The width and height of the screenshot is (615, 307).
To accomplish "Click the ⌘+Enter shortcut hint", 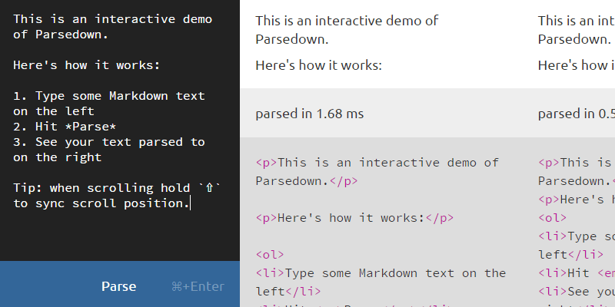I will (198, 286).
